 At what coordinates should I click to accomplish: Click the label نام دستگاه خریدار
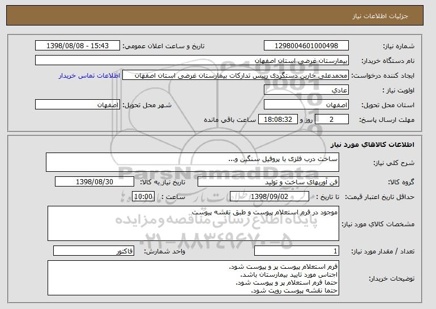point(388,61)
